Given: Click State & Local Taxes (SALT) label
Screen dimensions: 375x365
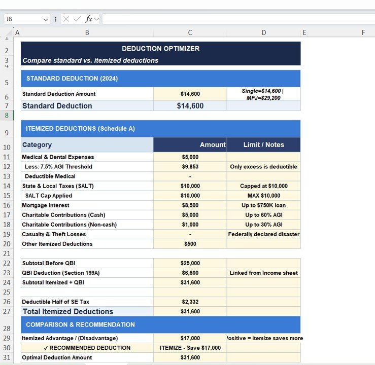Looking at the screenshot, I should (x=87, y=186).
